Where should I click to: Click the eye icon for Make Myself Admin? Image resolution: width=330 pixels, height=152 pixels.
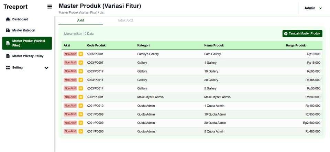[x=80, y=97]
